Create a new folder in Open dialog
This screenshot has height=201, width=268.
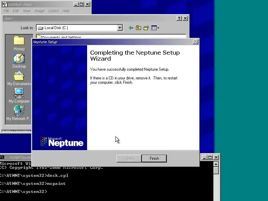(x=146, y=28)
